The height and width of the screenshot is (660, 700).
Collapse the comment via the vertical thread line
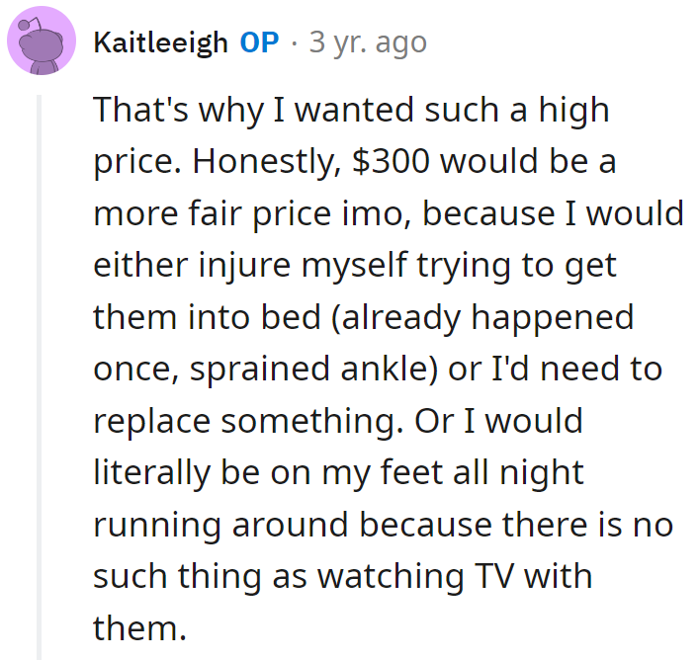(40, 375)
